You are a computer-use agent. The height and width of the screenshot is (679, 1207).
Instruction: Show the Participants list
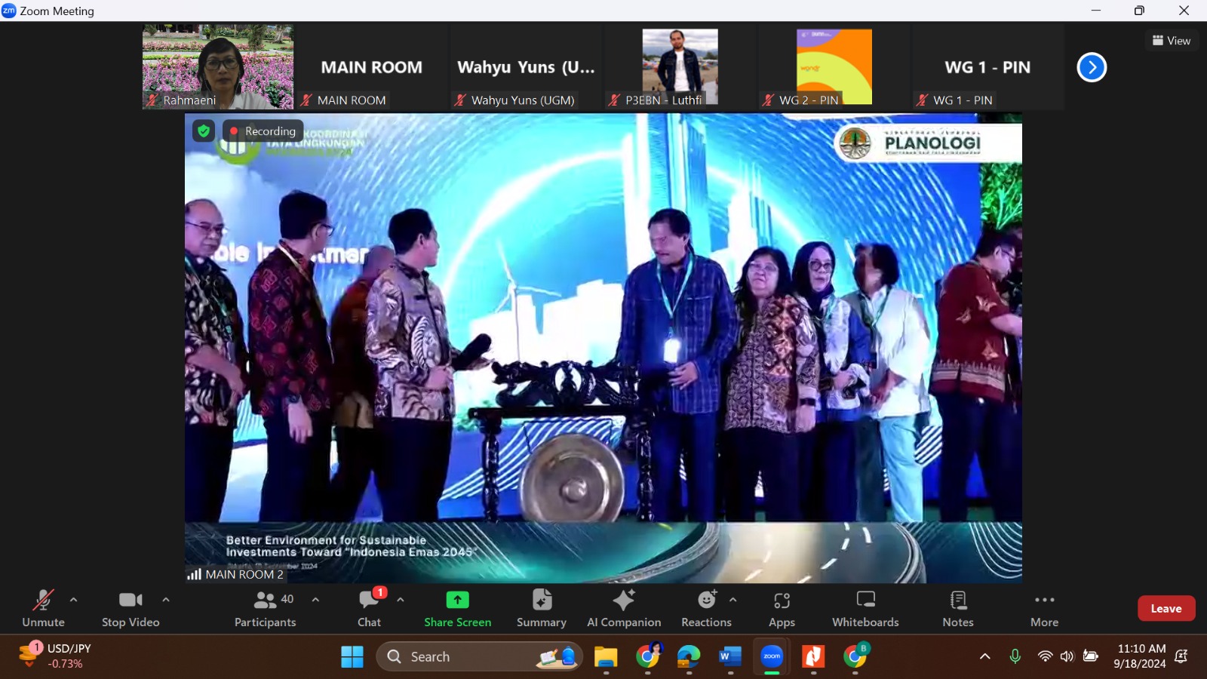(x=265, y=608)
